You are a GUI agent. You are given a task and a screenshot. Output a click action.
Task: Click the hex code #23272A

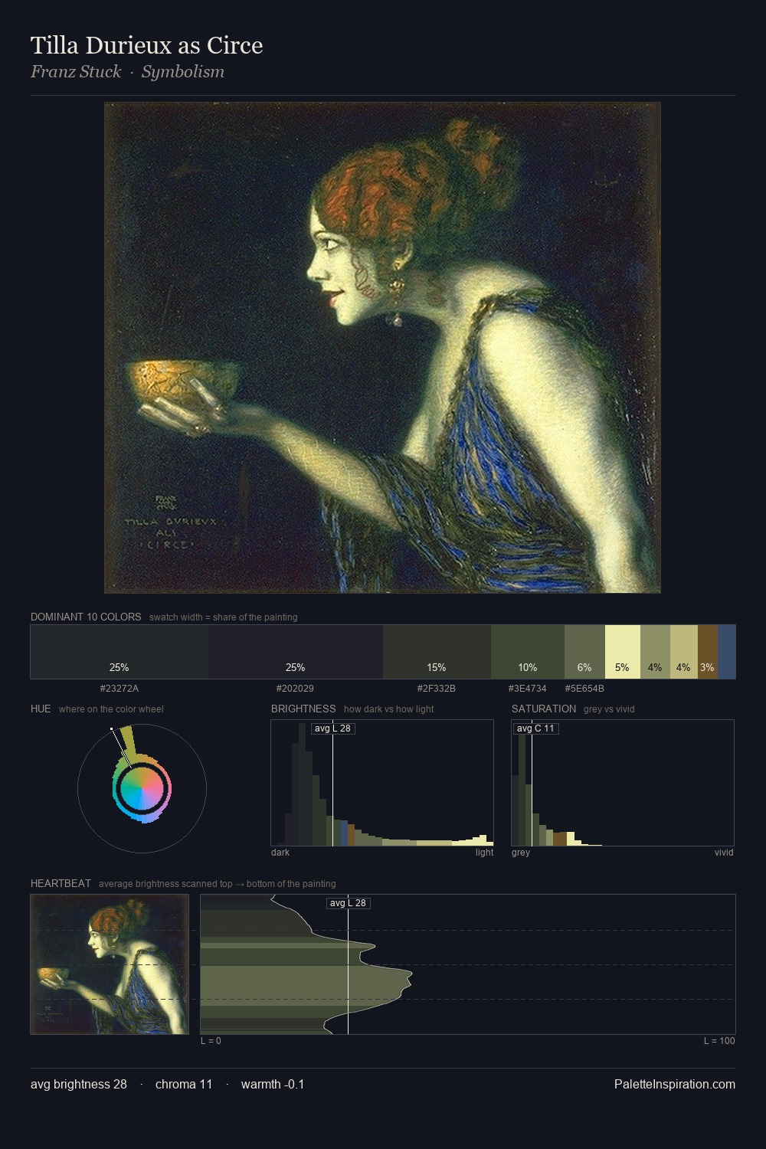(x=119, y=689)
